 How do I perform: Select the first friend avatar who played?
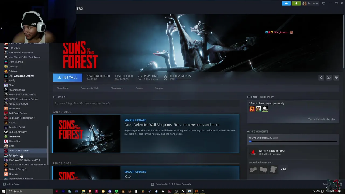pyautogui.click(x=252, y=109)
